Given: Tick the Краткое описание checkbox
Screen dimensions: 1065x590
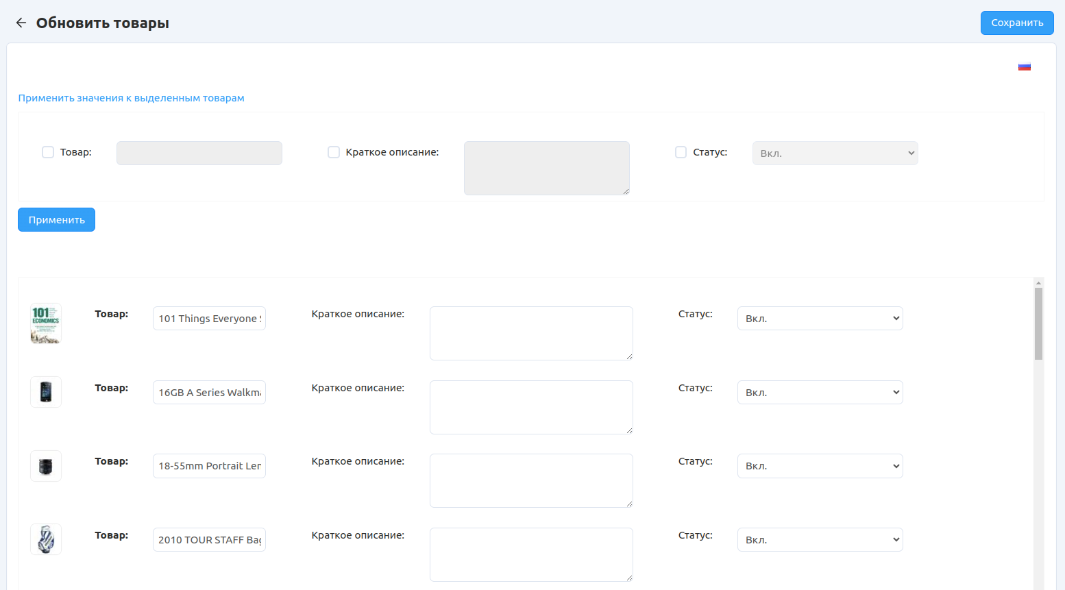Looking at the screenshot, I should [334, 152].
